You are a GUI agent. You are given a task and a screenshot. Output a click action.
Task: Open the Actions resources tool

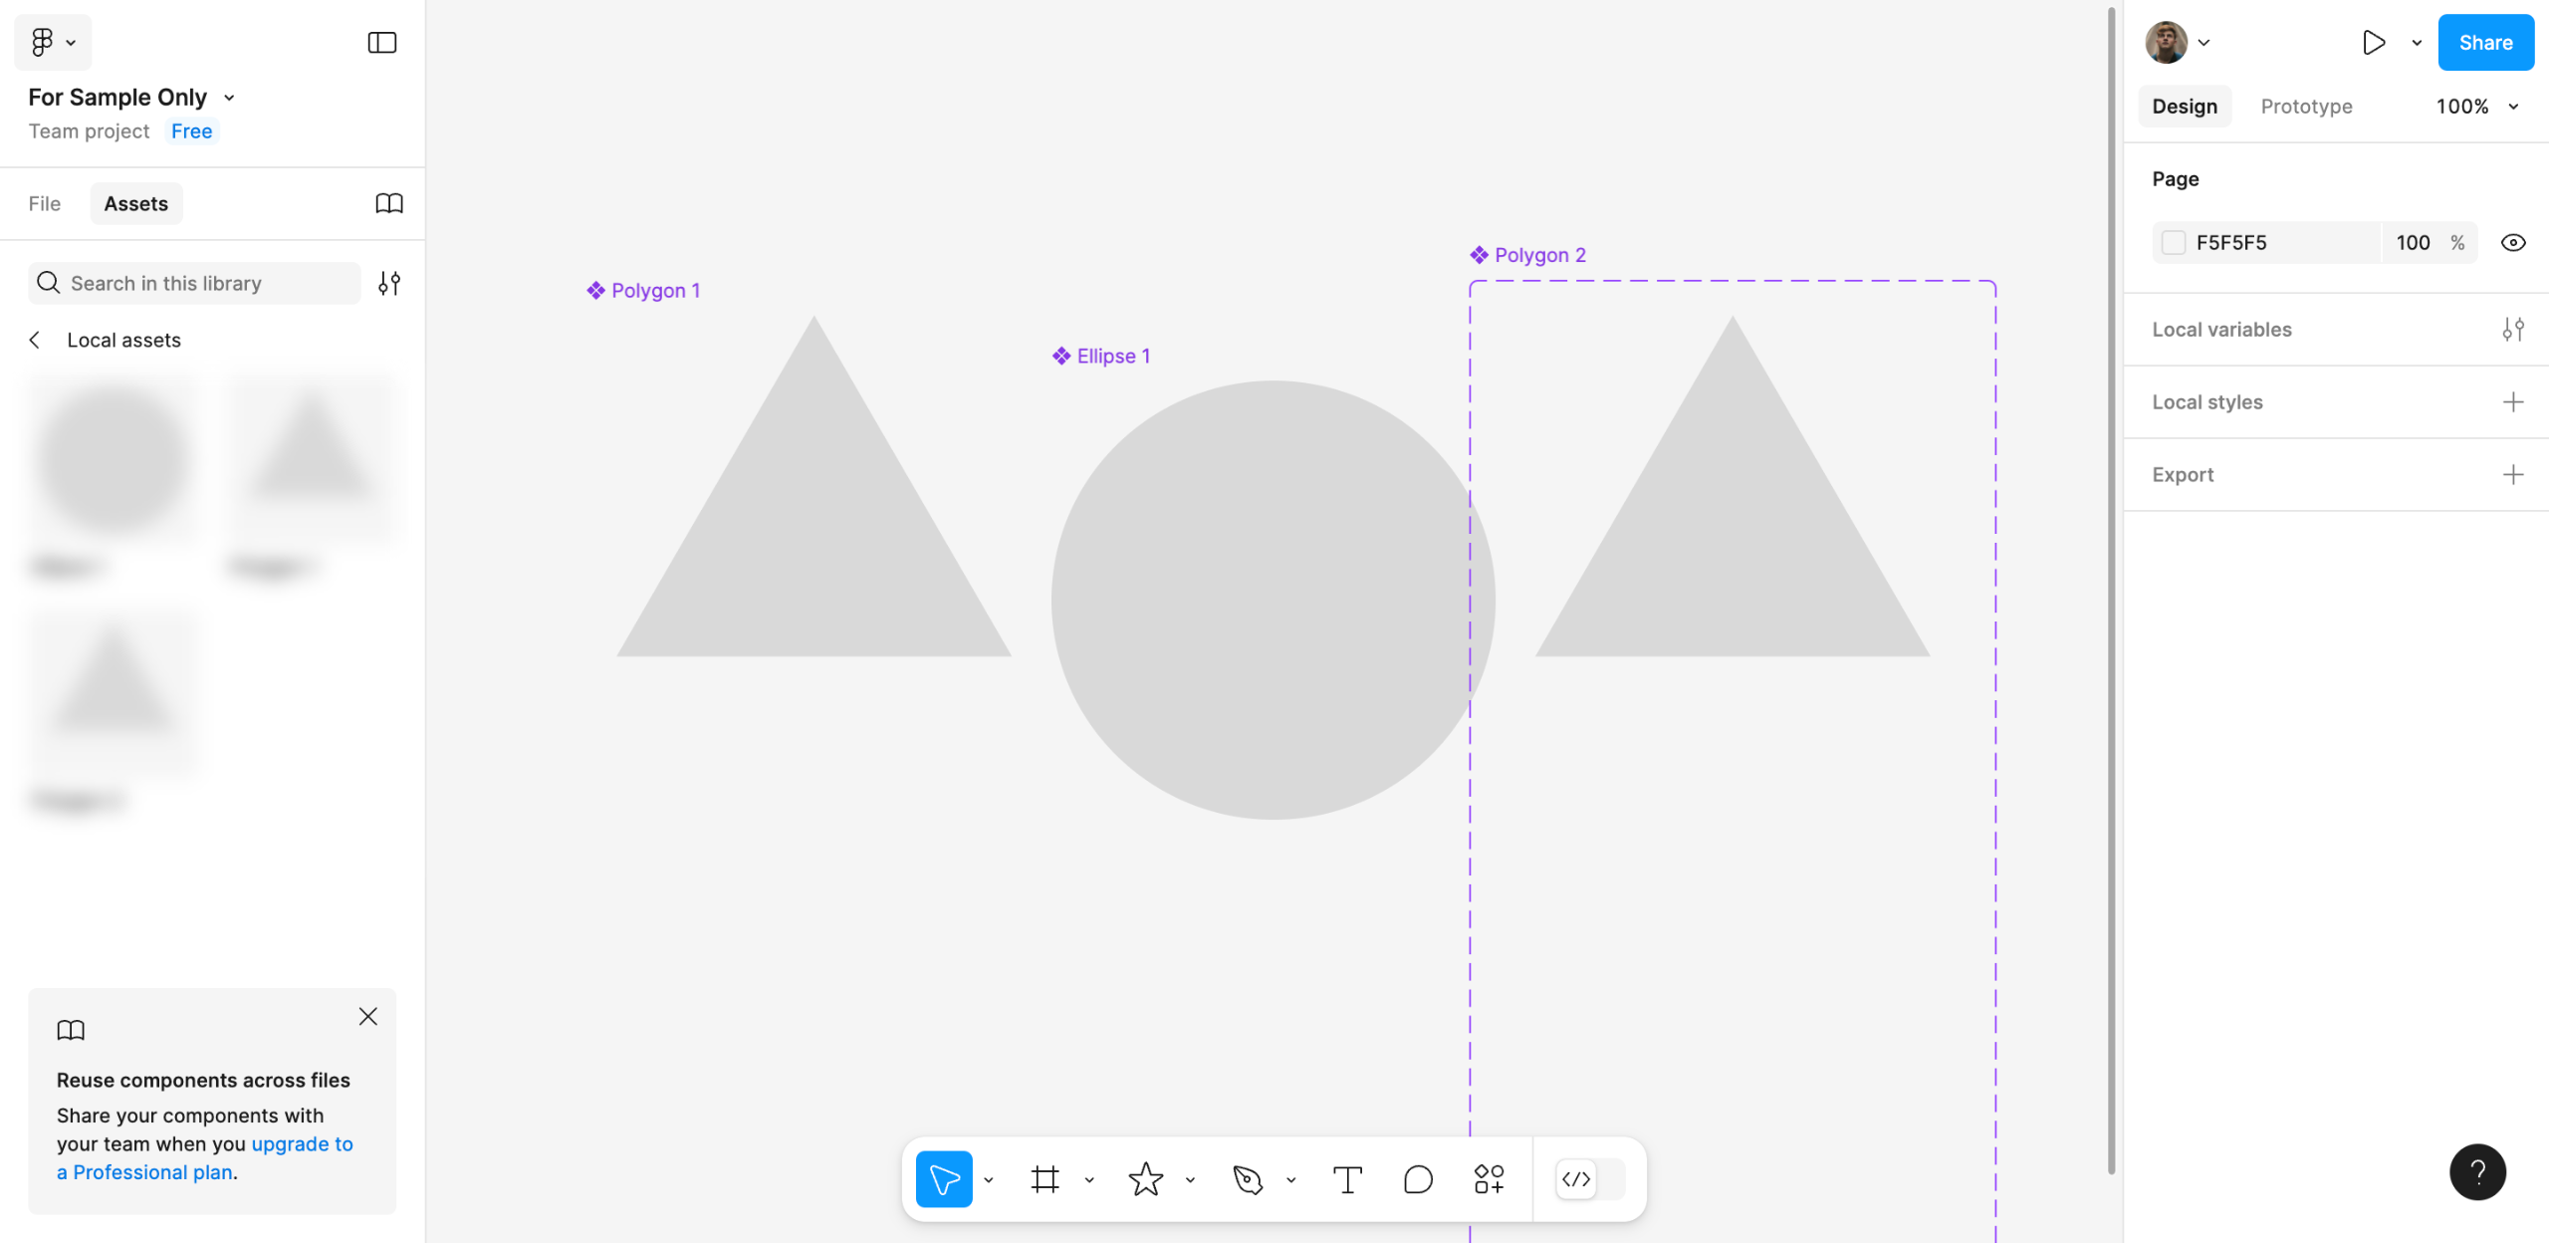pos(1489,1179)
